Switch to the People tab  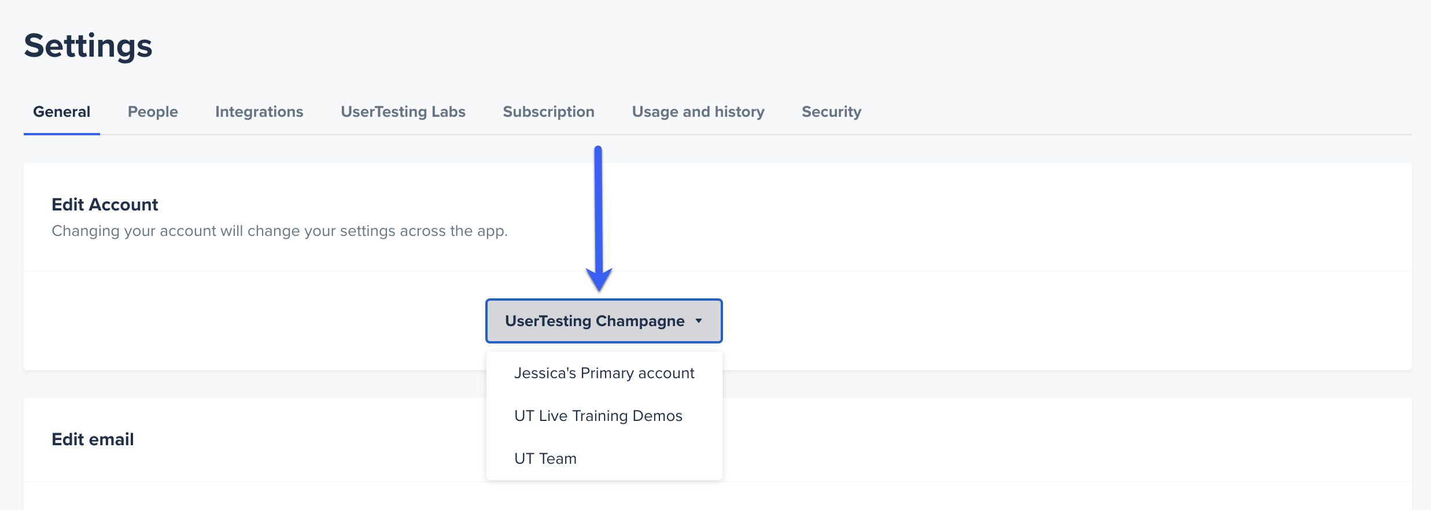153,112
